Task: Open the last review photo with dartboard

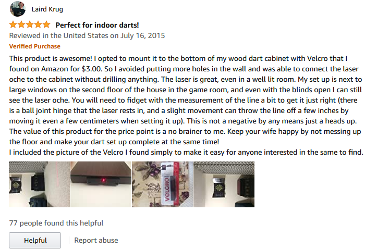Action: pyautogui.click(x=224, y=184)
